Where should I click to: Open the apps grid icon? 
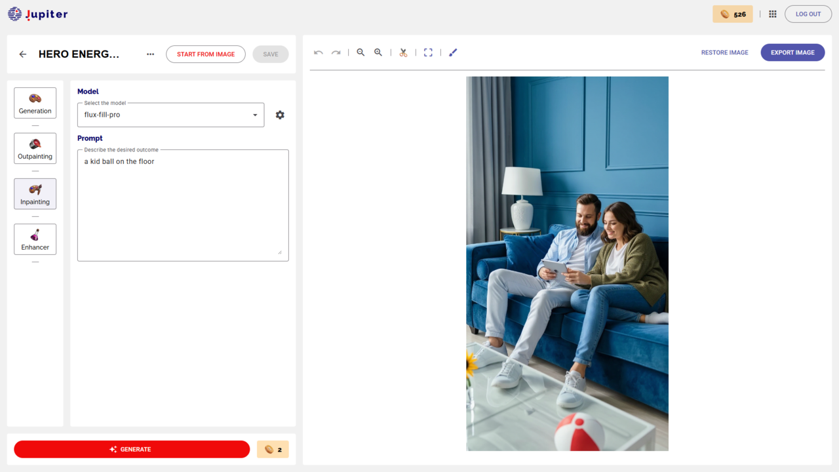point(773,14)
